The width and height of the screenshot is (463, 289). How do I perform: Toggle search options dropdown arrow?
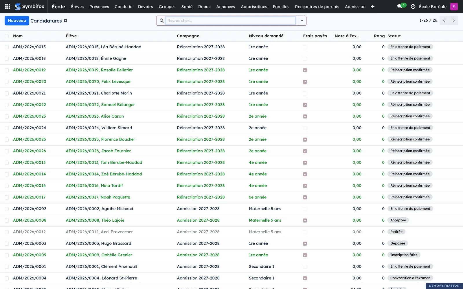302,21
